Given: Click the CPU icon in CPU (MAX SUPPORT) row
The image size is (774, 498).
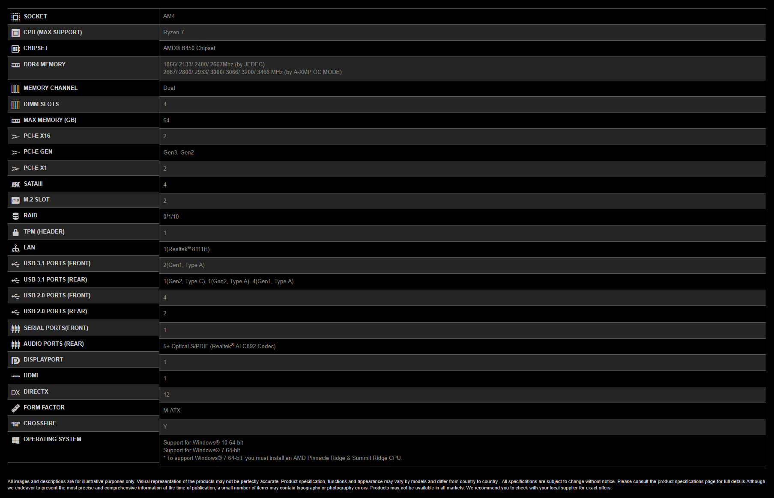Looking at the screenshot, I should tap(15, 33).
